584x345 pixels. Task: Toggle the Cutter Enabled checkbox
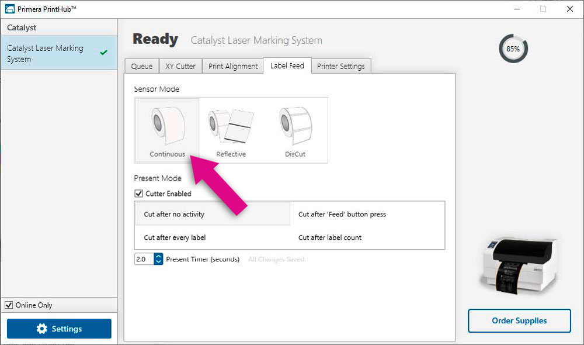coord(138,194)
